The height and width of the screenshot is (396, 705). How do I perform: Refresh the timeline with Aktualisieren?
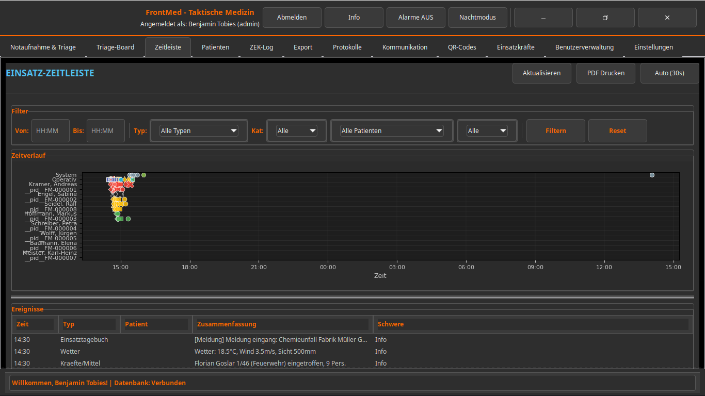point(541,73)
